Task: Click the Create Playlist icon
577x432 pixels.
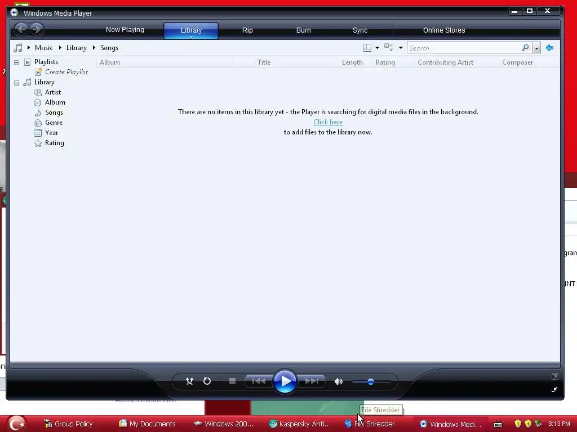Action: tap(38, 72)
